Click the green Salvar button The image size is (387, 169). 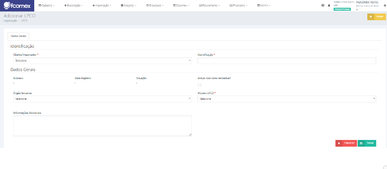click(x=367, y=143)
